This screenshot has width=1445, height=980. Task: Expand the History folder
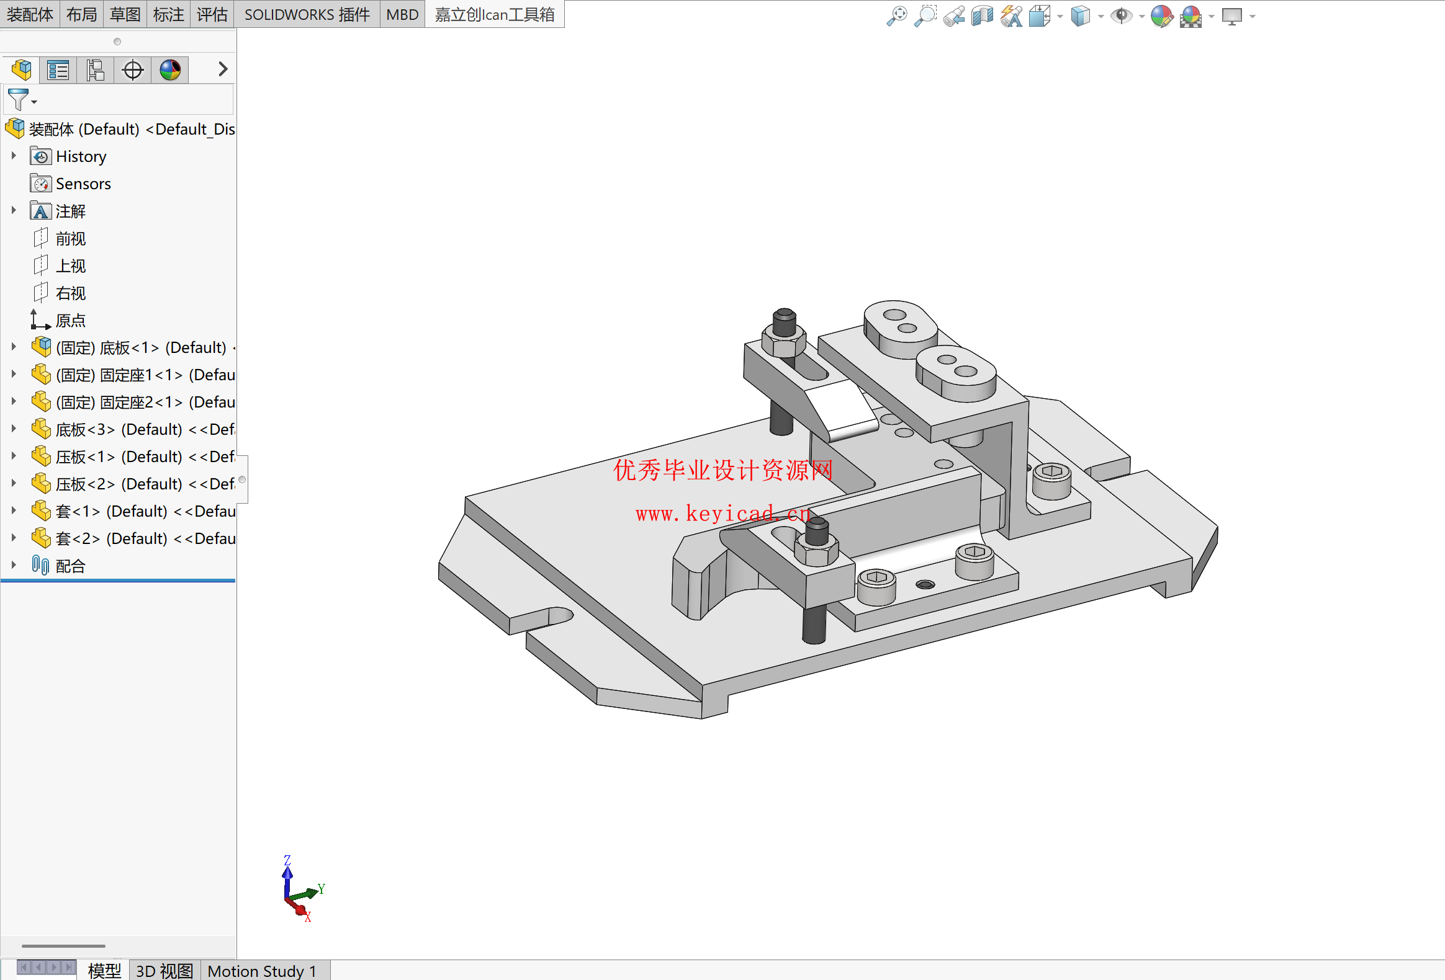14,156
